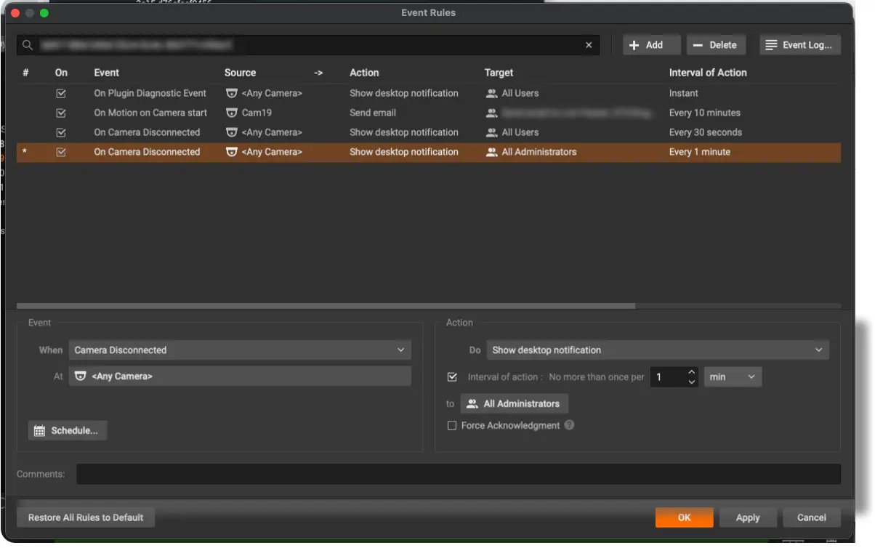
Task: Increase the interval value with the up arrow
Action: click(691, 372)
